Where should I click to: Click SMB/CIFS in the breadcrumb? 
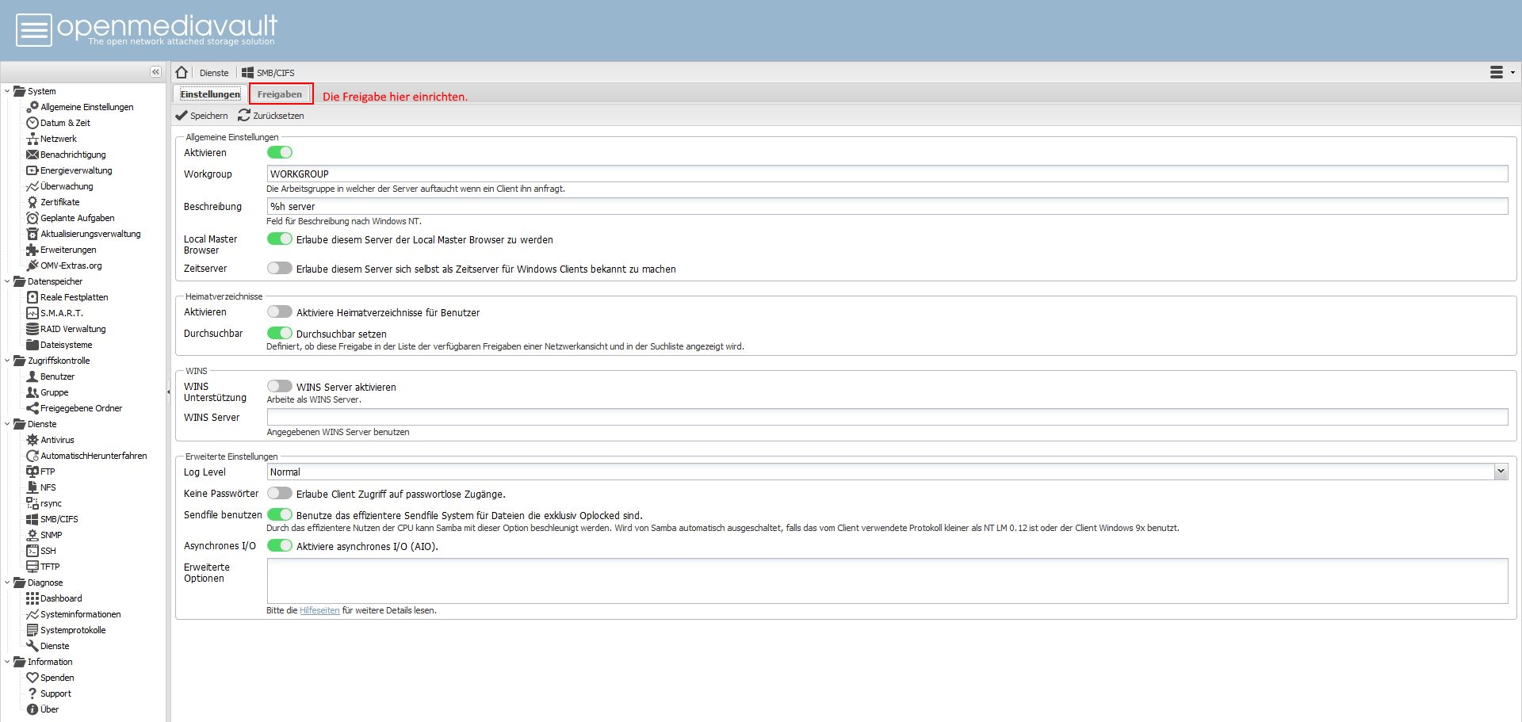tap(268, 73)
